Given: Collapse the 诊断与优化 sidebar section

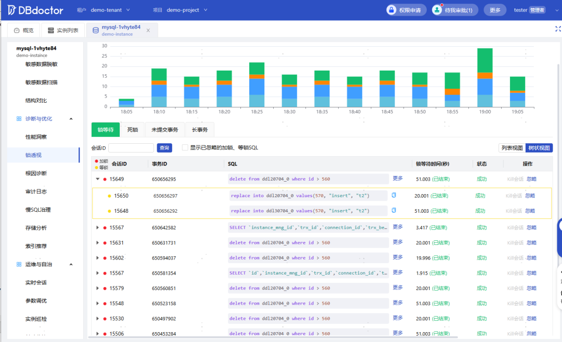Looking at the screenshot, I should [71, 119].
